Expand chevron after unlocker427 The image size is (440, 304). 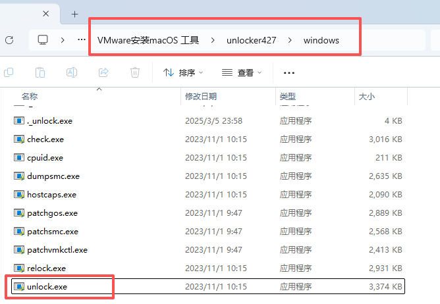pyautogui.click(x=290, y=40)
